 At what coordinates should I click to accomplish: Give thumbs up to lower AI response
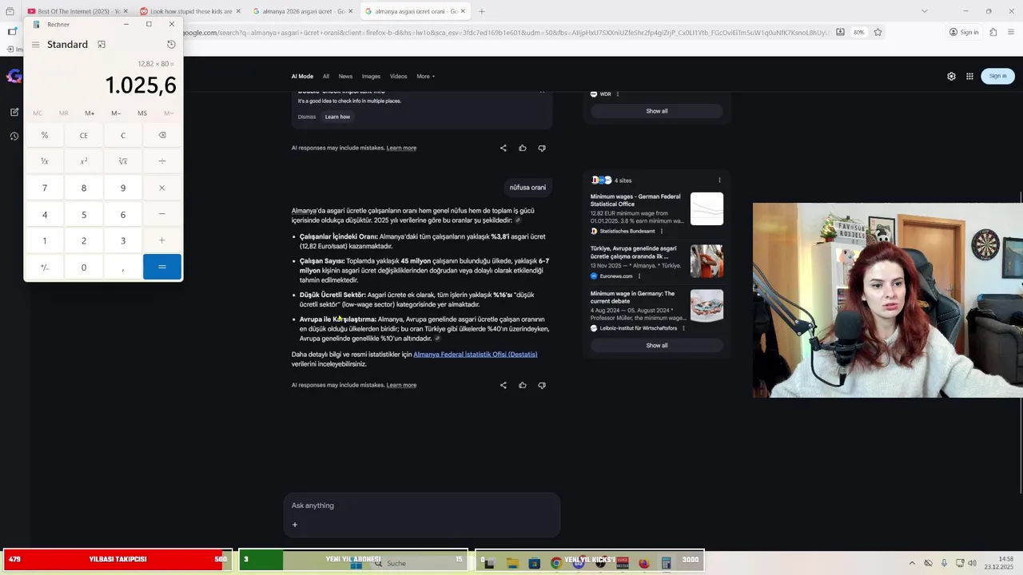click(523, 385)
